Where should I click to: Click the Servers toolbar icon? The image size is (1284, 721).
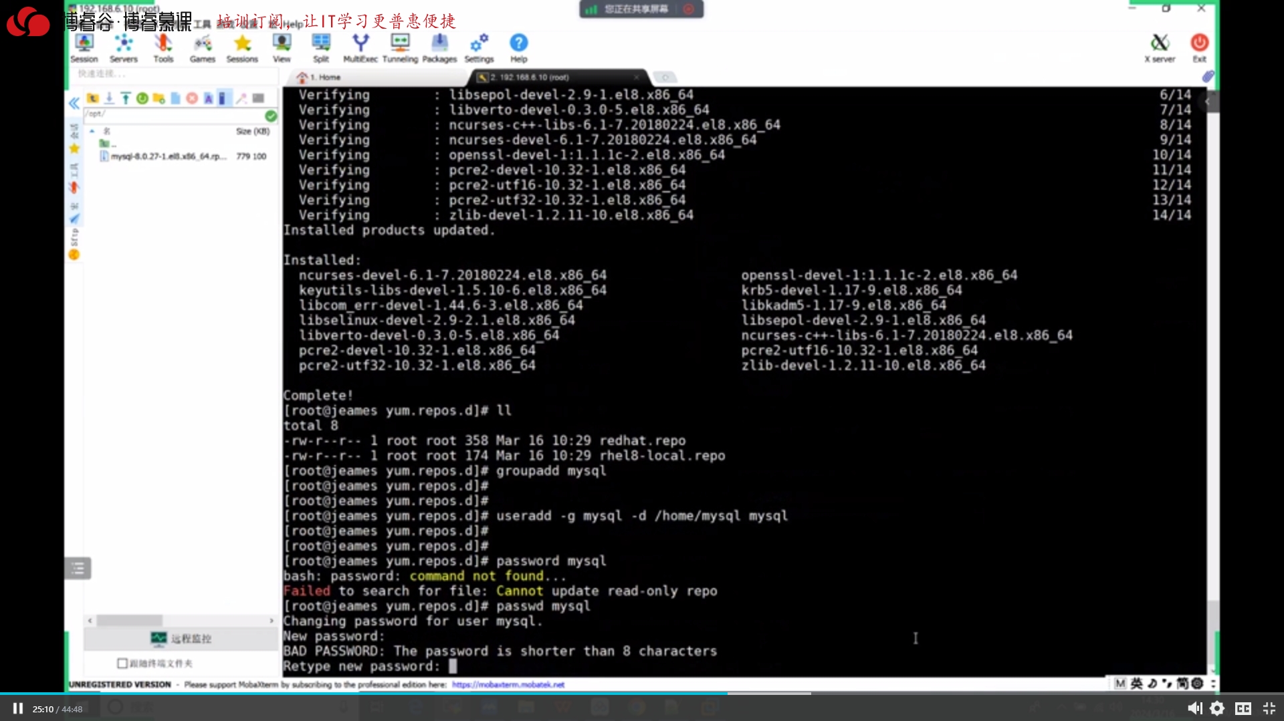(123, 48)
